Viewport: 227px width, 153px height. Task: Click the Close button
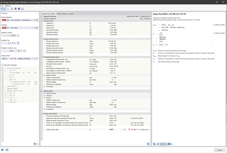[x=220, y=150]
